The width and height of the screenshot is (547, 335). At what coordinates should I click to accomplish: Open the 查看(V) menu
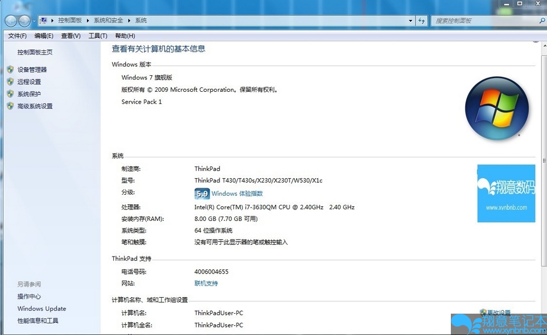pyautogui.click(x=71, y=36)
